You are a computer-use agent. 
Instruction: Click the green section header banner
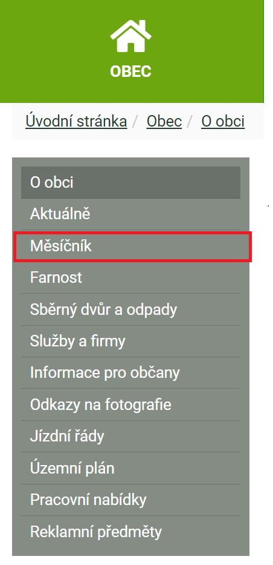point(132,51)
